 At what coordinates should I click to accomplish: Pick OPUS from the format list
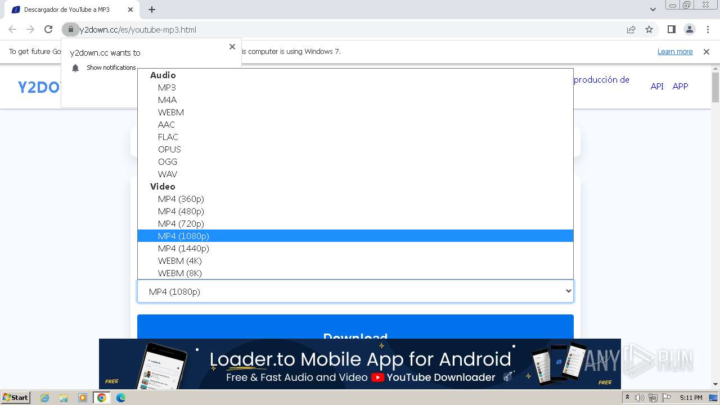coord(355,149)
